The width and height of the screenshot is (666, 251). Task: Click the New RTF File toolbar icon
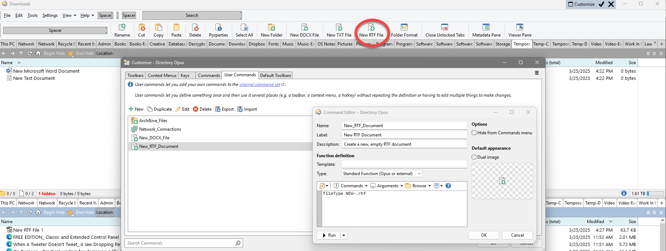[371, 28]
